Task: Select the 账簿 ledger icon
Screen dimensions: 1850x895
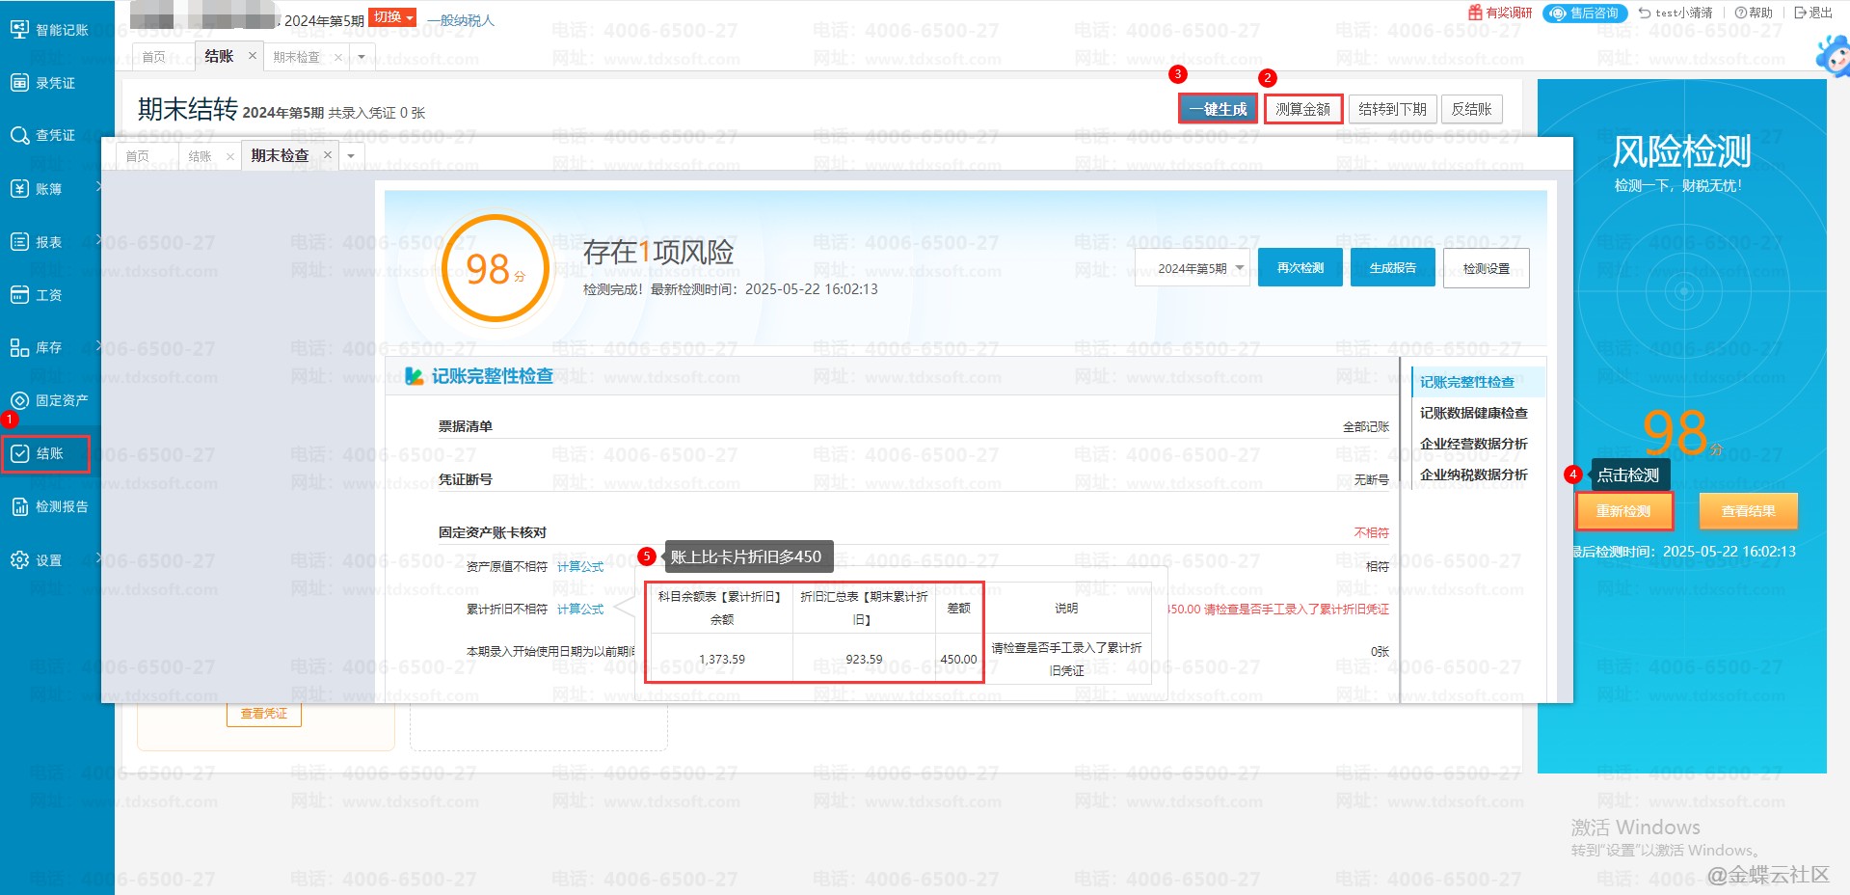Action: pos(19,189)
